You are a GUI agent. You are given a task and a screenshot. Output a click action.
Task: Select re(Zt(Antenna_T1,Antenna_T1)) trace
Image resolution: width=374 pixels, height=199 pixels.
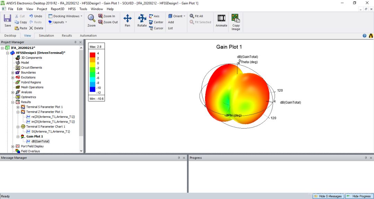click(x=51, y=117)
